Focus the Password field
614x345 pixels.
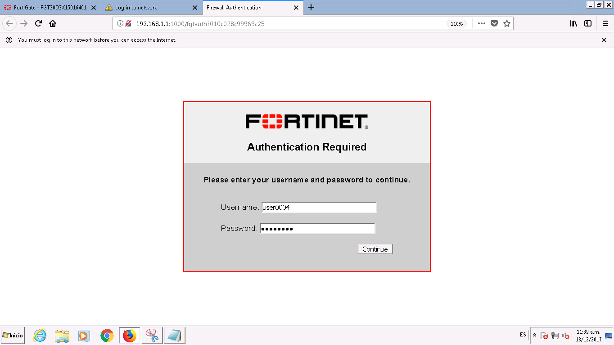pos(317,229)
